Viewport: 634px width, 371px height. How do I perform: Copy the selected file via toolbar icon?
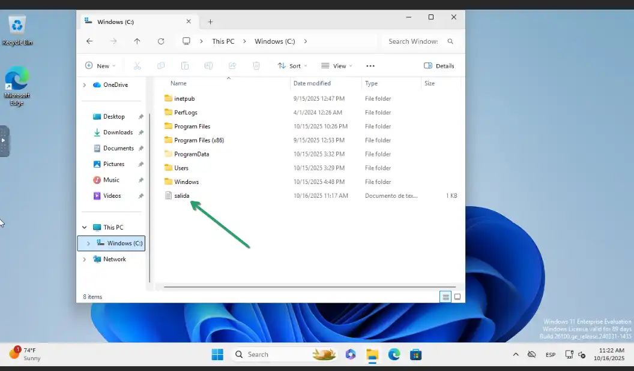click(x=161, y=65)
